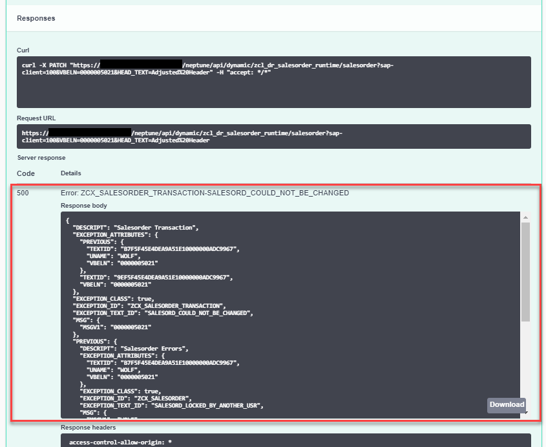546x447 pixels.
Task: Click the Response body label
Action: pos(81,205)
